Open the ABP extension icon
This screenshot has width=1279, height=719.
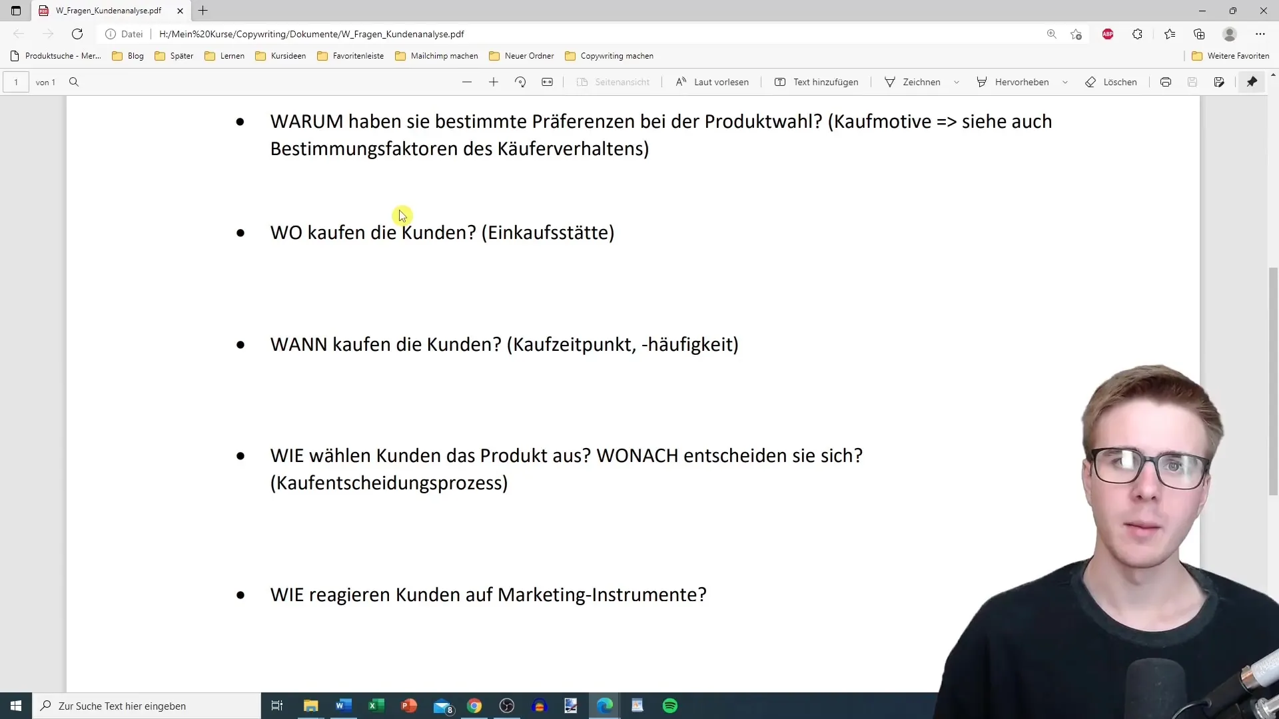coord(1108,34)
